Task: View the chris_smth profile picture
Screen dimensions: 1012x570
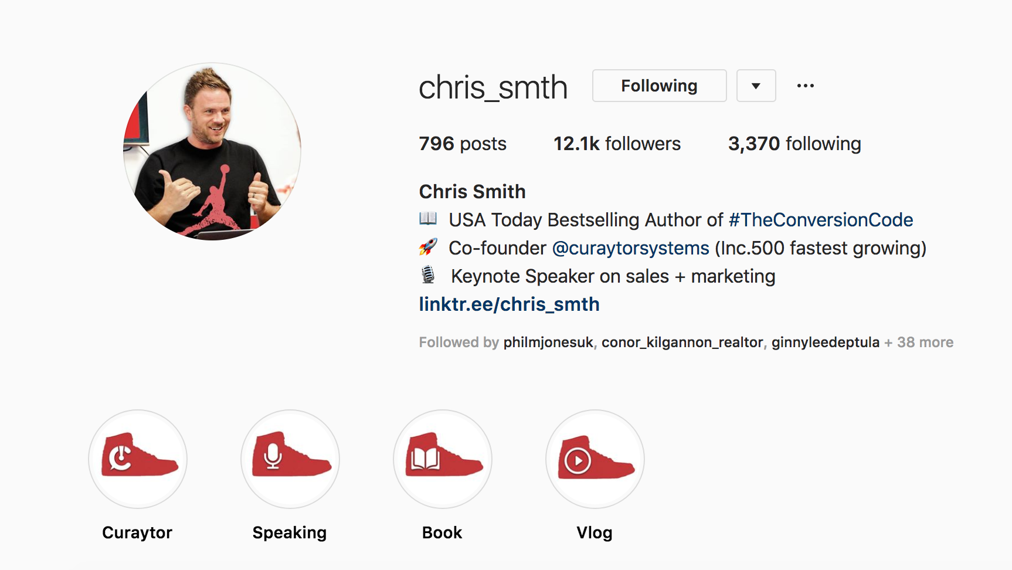Action: [212, 151]
